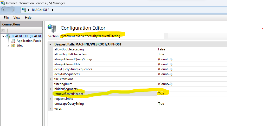This screenshot has width=263, height=126.
Task: Expand the hiddenSegments property
Action: [50, 89]
